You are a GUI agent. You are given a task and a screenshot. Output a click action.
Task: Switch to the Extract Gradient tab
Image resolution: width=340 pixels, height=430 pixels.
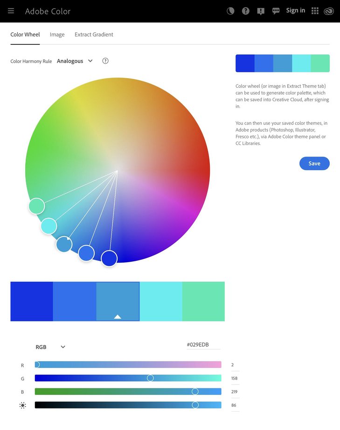coord(93,34)
